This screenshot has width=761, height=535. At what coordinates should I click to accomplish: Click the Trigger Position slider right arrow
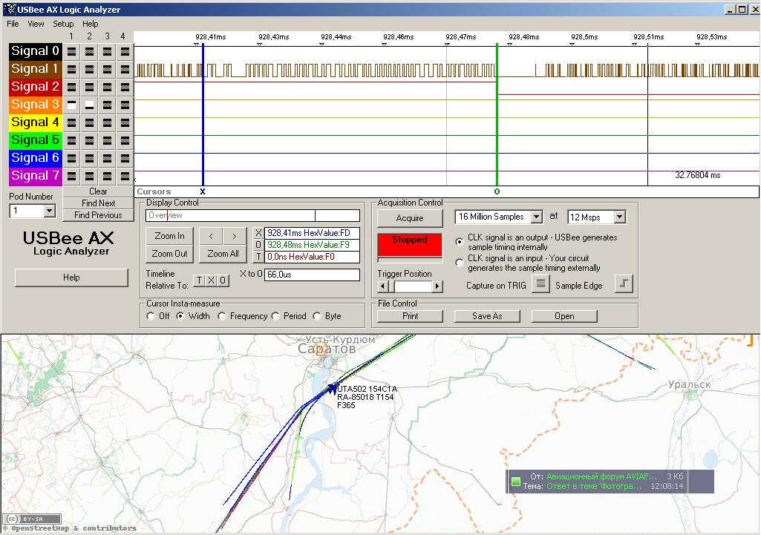pyautogui.click(x=437, y=286)
